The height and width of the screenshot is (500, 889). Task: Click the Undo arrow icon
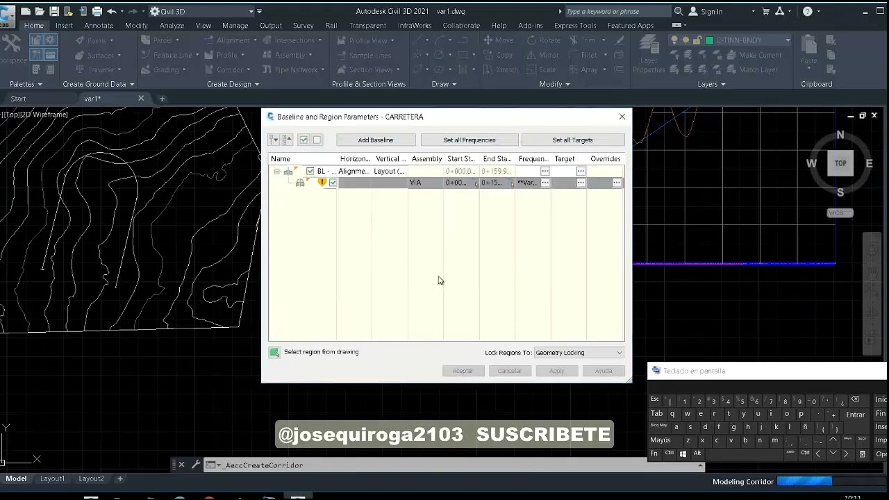click(x=111, y=11)
